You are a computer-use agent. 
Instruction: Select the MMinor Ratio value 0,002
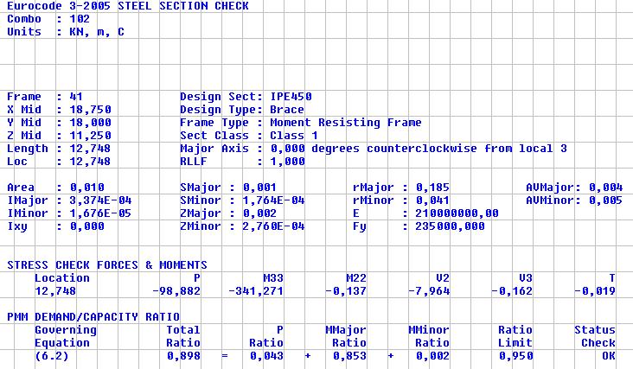pos(432,356)
